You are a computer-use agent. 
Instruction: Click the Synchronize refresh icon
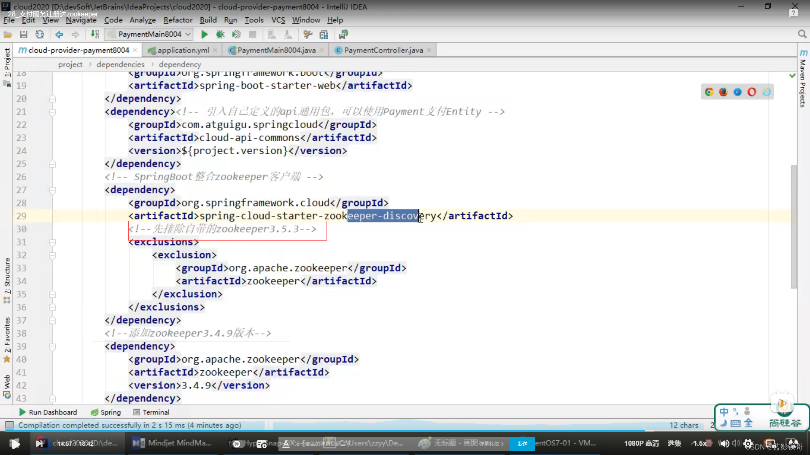pos(40,35)
